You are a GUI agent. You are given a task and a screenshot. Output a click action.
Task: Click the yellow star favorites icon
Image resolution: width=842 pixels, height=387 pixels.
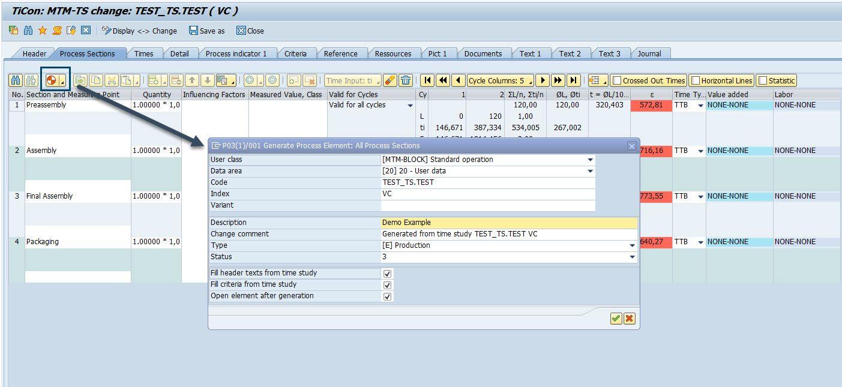(43, 31)
